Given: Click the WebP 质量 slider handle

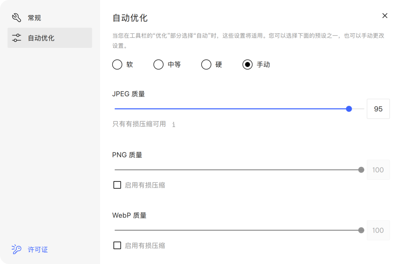Looking at the screenshot, I should point(361,230).
